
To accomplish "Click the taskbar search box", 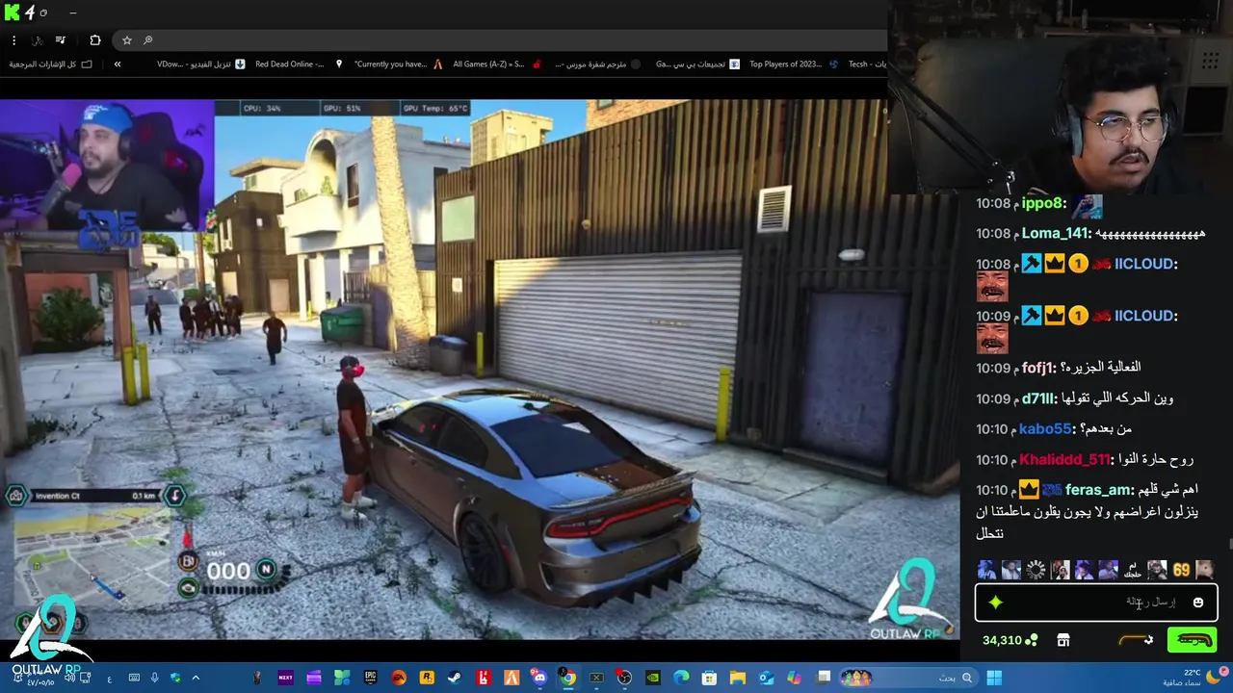I will point(908,679).
